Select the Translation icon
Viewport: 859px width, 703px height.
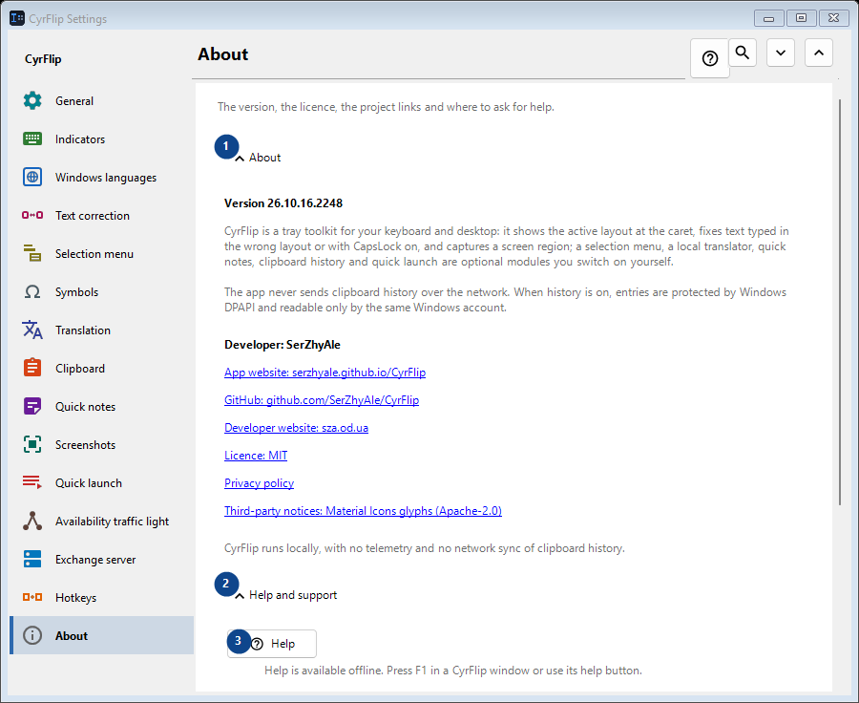click(32, 330)
